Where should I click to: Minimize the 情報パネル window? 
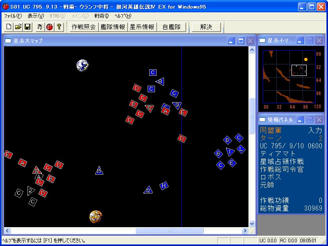tap(300, 120)
